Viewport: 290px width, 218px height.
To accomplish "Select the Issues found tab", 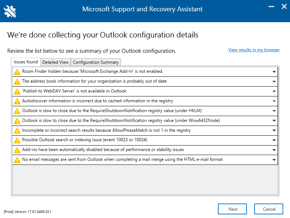I will 26,62.
